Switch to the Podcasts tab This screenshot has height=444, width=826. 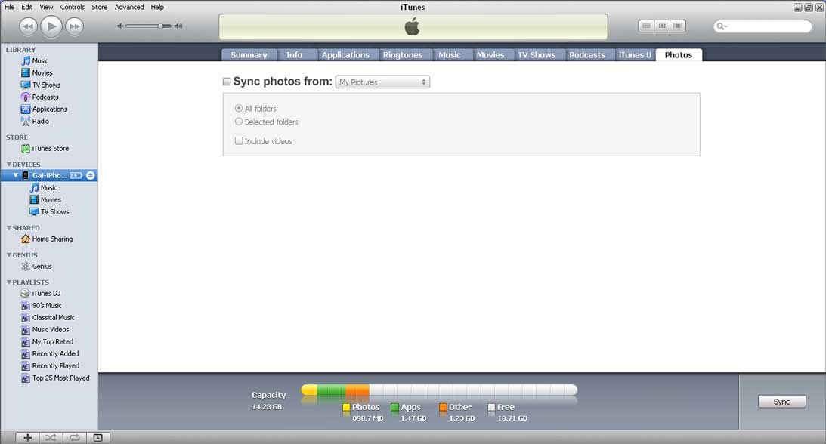pyautogui.click(x=587, y=54)
